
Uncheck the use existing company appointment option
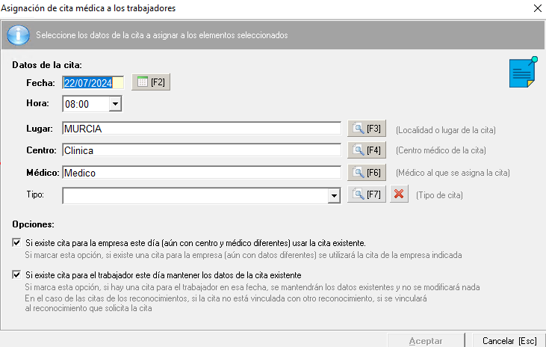point(17,243)
